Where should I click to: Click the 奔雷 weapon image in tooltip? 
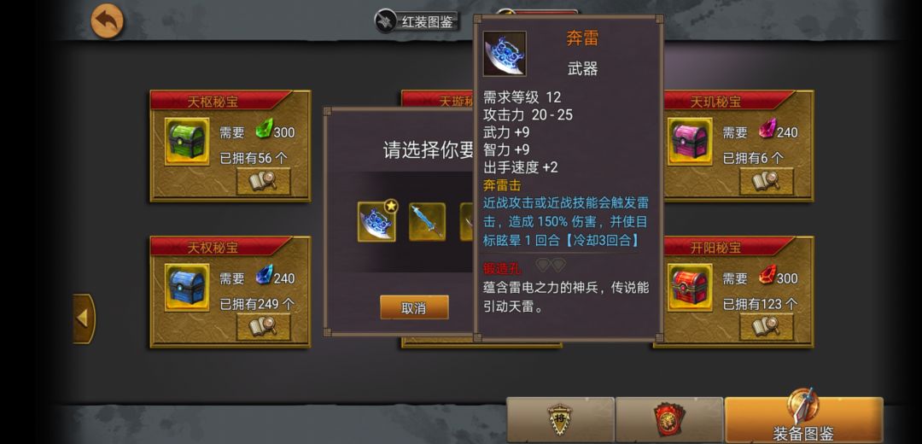click(x=505, y=54)
